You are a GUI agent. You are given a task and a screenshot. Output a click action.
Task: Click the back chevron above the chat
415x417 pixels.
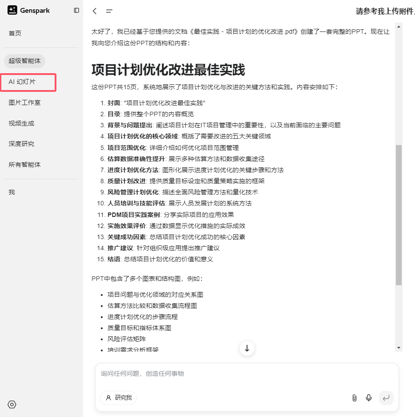click(x=94, y=11)
